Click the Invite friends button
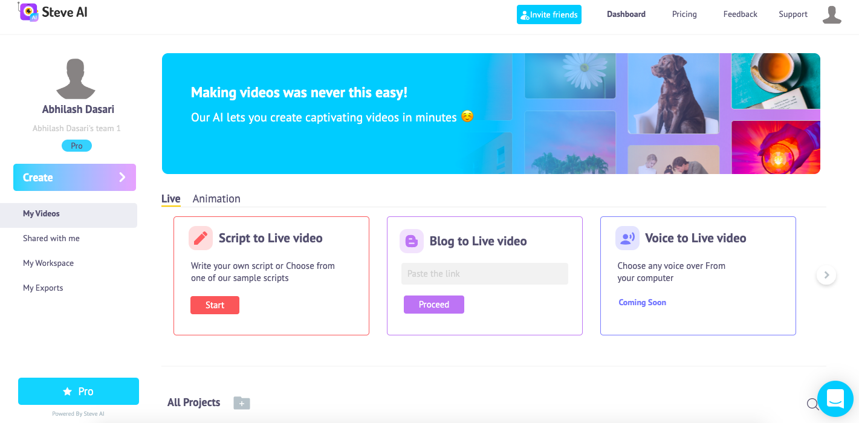Viewport: 859px width, 423px height. coord(549,14)
